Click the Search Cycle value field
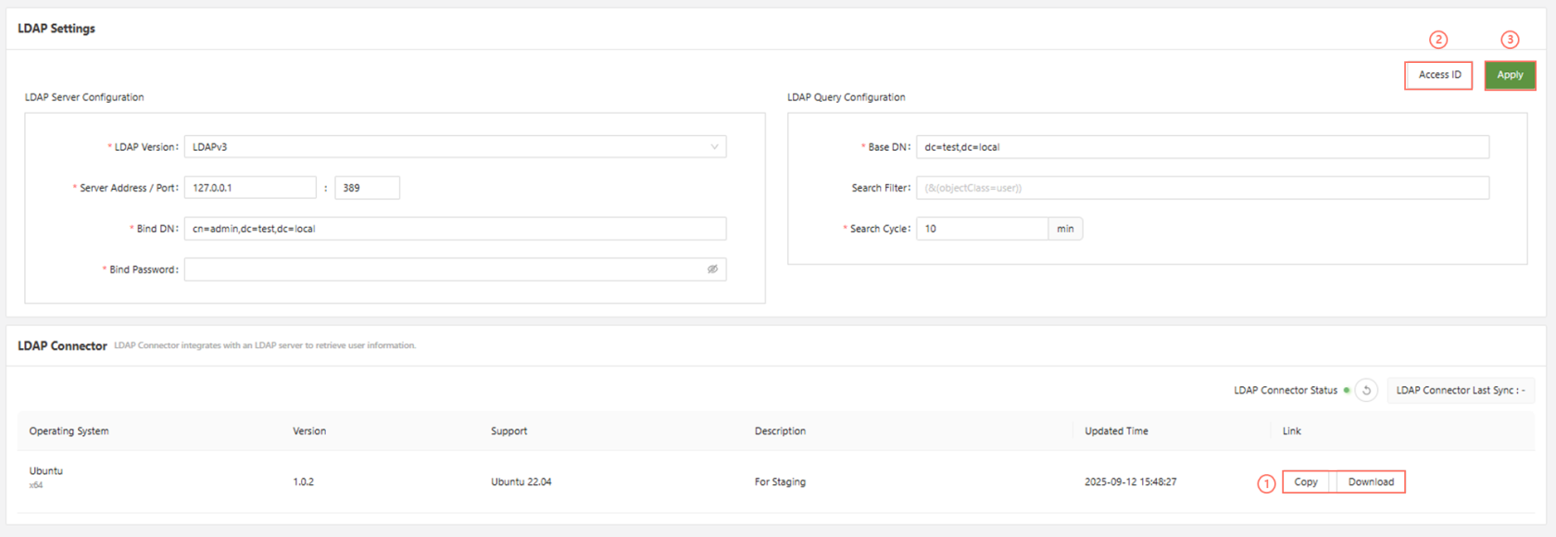This screenshot has width=1556, height=537. (982, 229)
